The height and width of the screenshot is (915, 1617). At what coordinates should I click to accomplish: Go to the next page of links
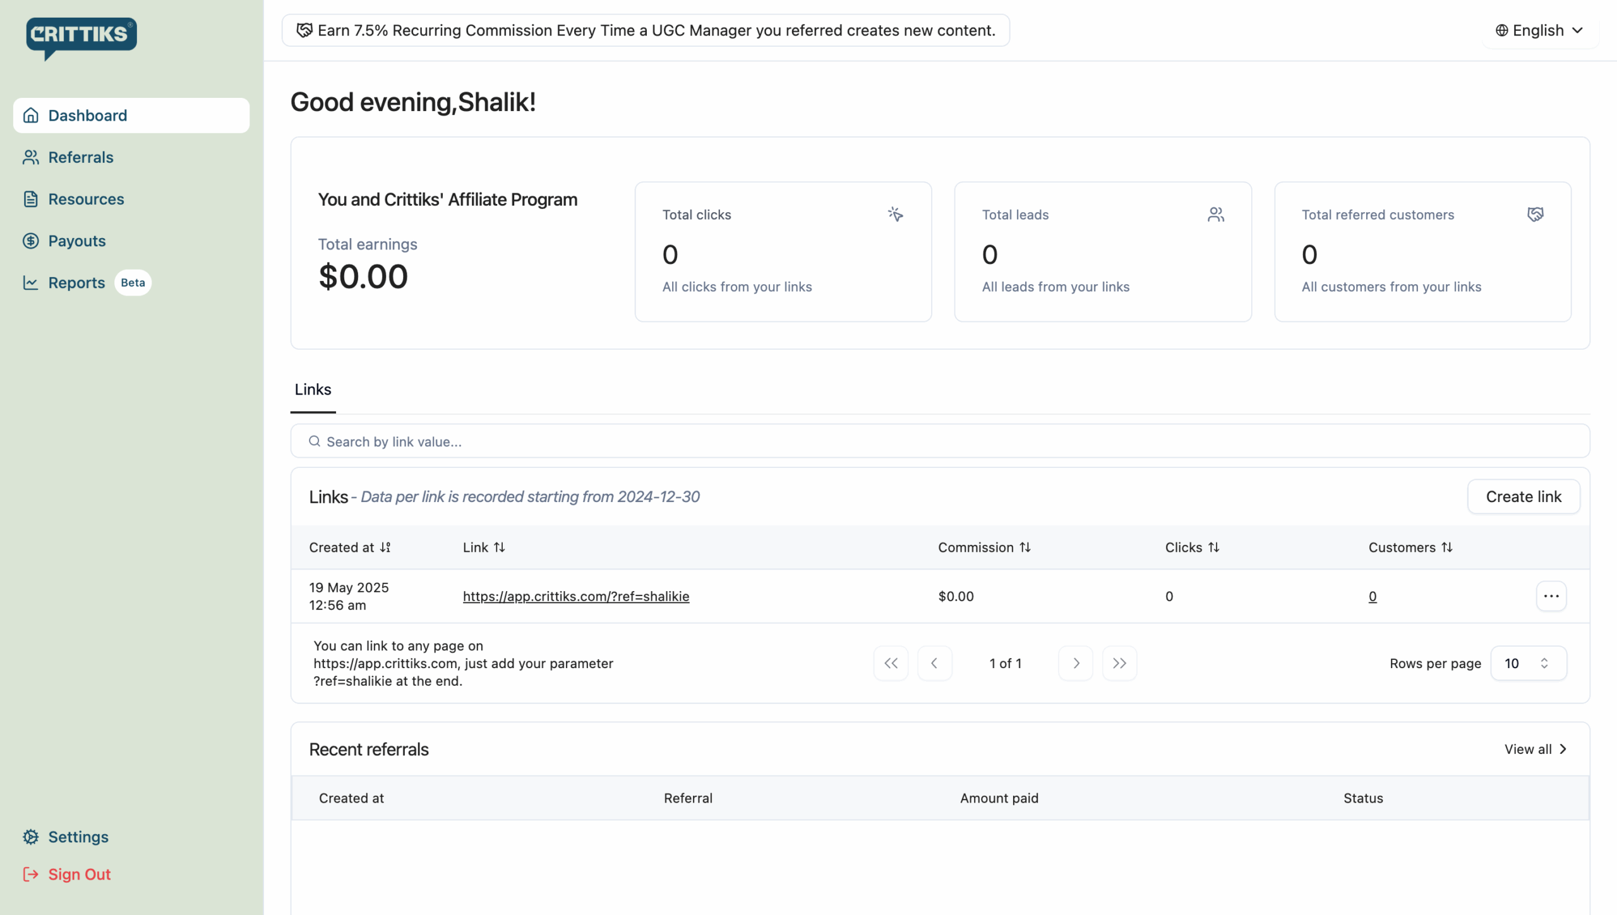pyautogui.click(x=1076, y=663)
